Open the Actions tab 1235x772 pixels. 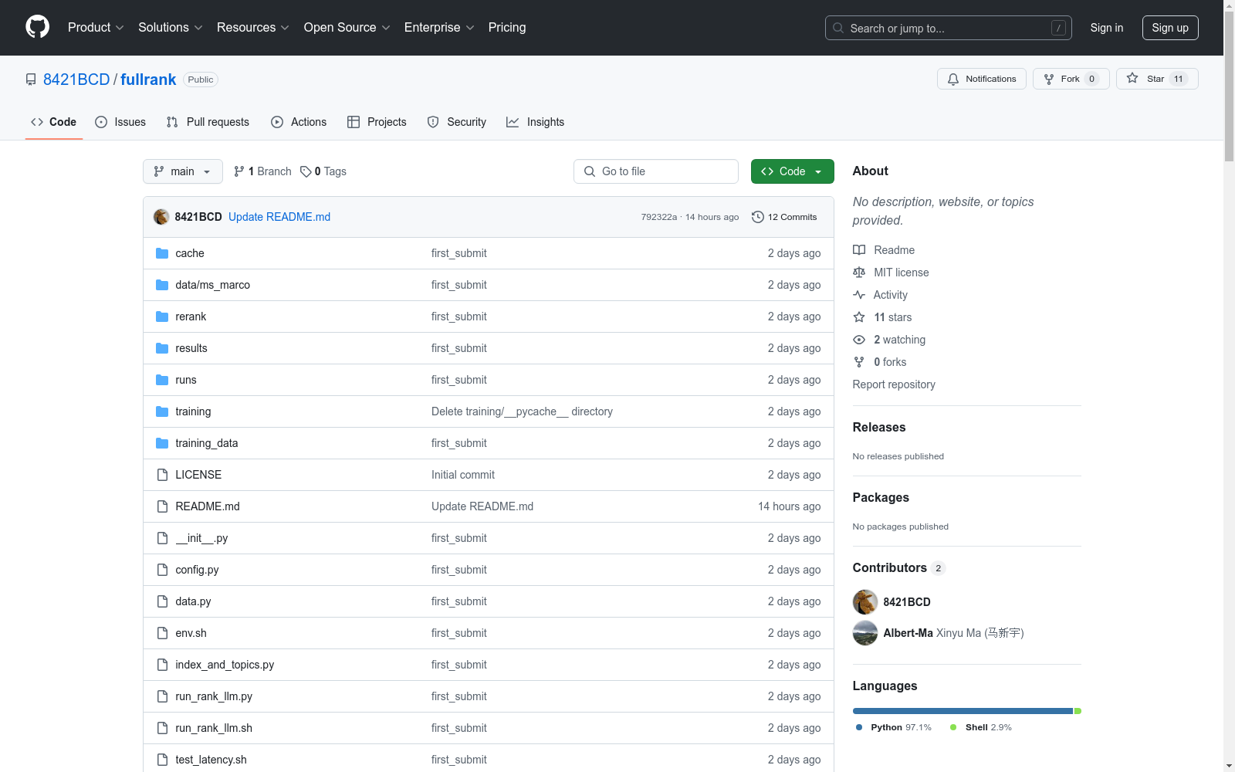coord(299,122)
